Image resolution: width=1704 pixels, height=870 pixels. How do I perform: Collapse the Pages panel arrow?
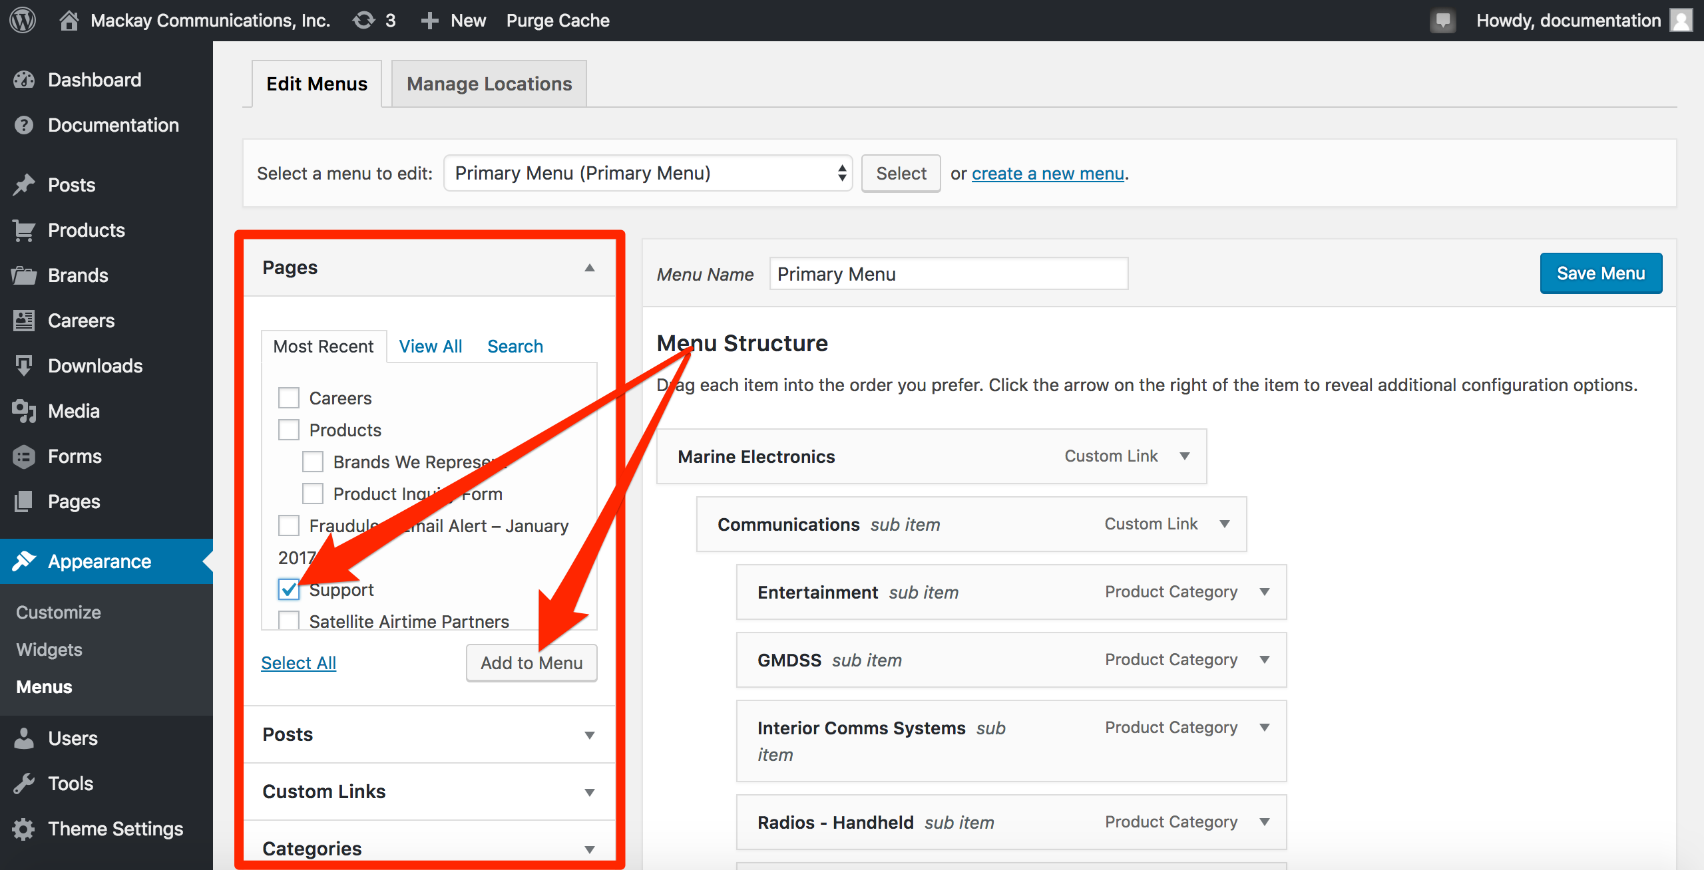tap(589, 267)
